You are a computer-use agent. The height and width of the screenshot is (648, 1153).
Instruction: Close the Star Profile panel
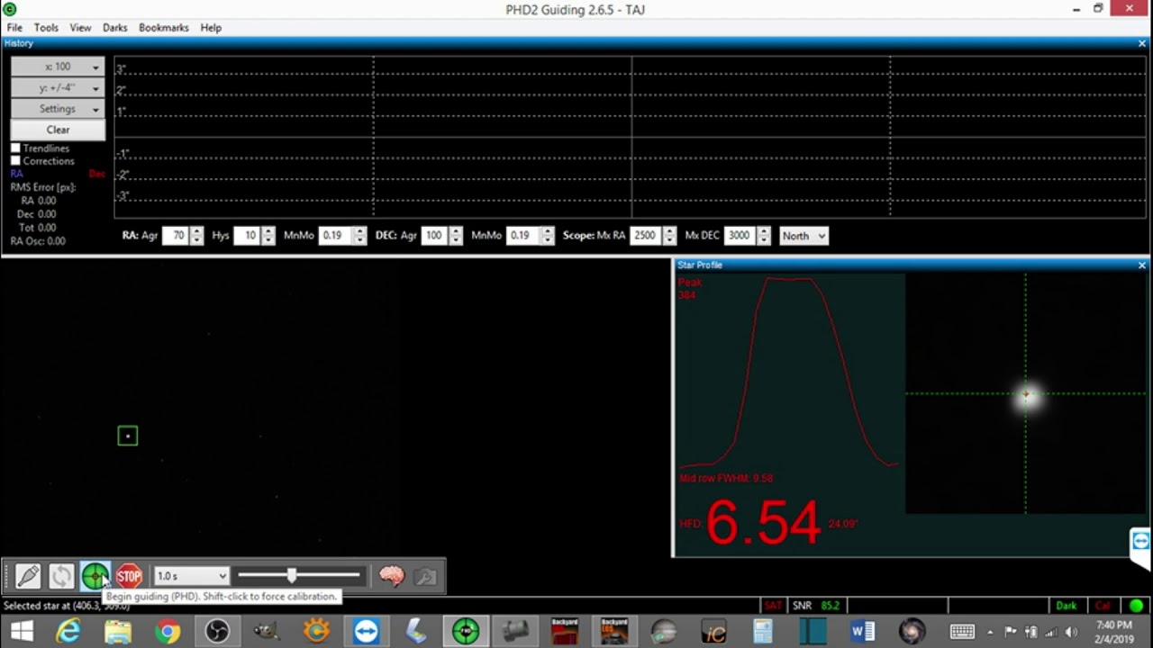coord(1142,265)
